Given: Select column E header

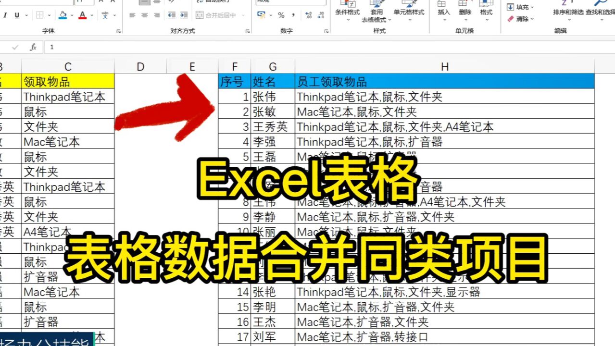Looking at the screenshot, I should pyautogui.click(x=192, y=67).
